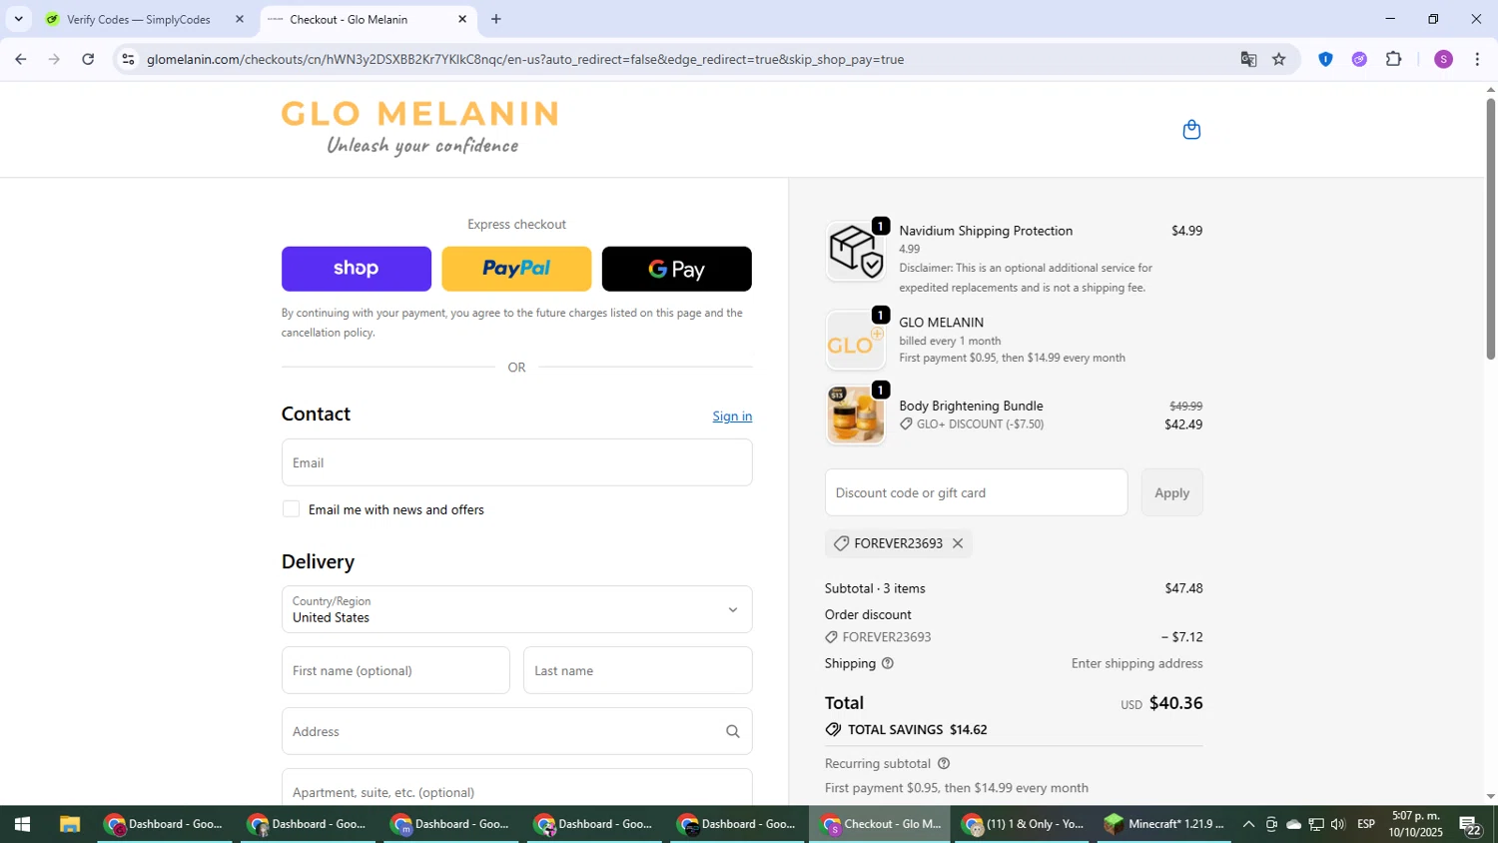1498x843 pixels.
Task: Focus the Discount code or gift card field
Action: point(977,492)
